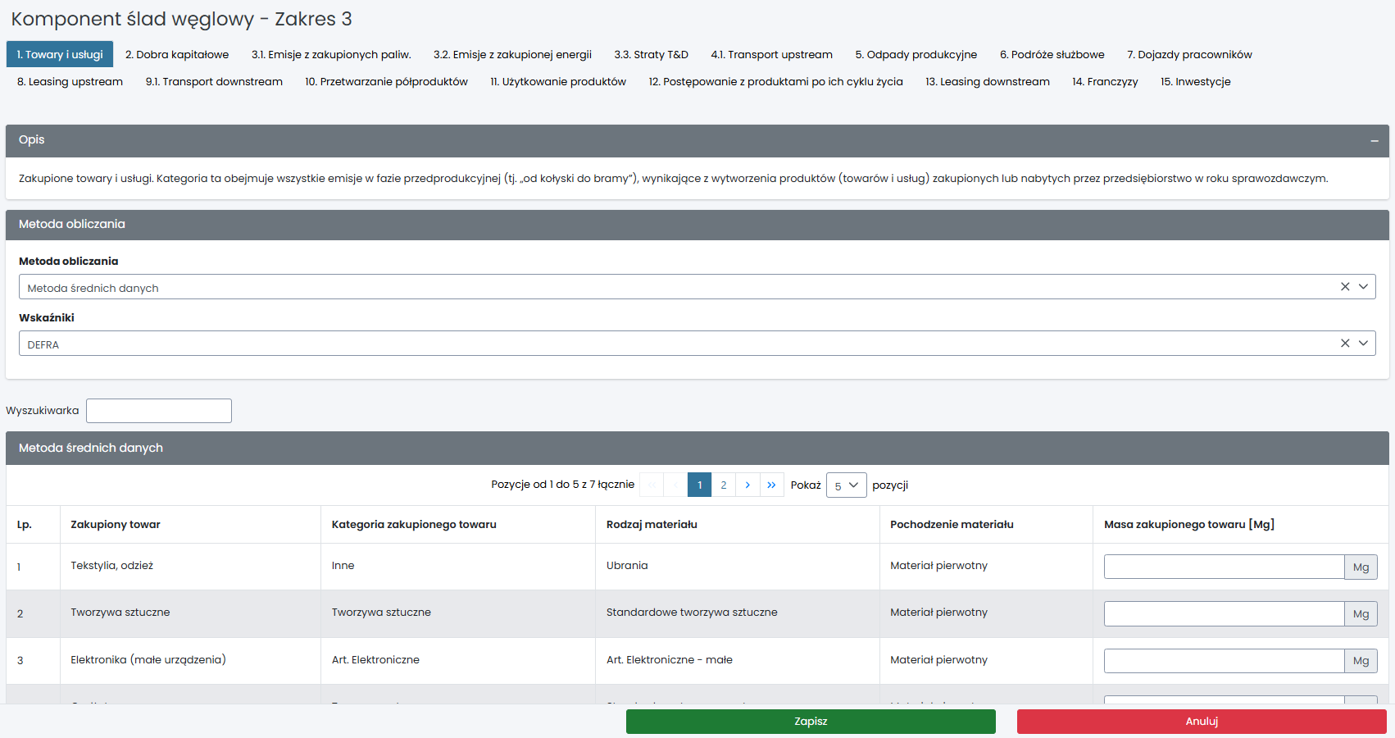Open the Wskaźniki dropdown list
This screenshot has width=1395, height=738.
(1363, 344)
